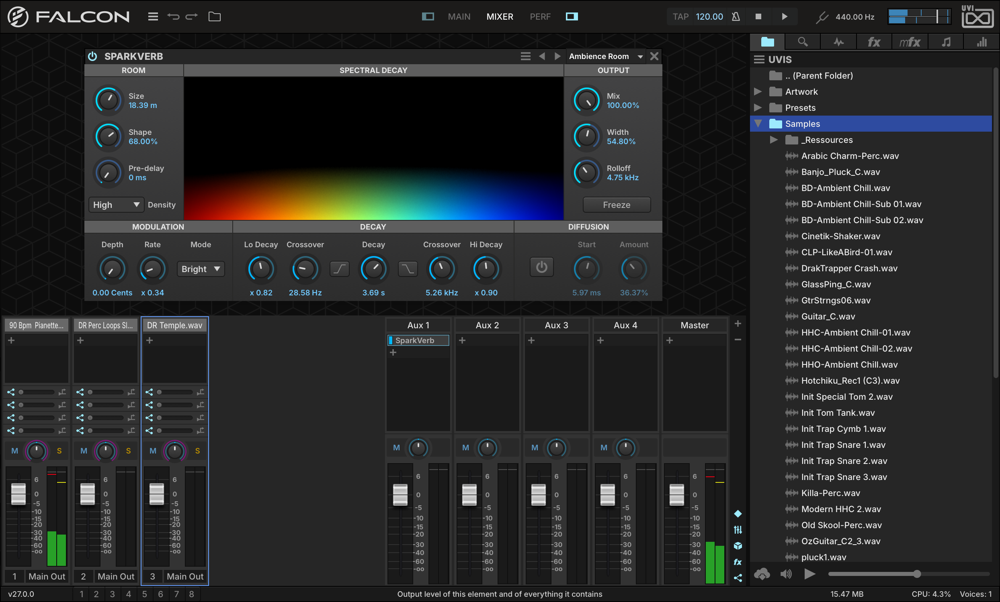Open the Modulation Mode dropdown set to Bright
This screenshot has width=1000, height=602.
pyautogui.click(x=201, y=269)
